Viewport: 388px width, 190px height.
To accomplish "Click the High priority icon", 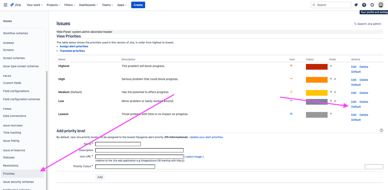I will coord(291,79).
